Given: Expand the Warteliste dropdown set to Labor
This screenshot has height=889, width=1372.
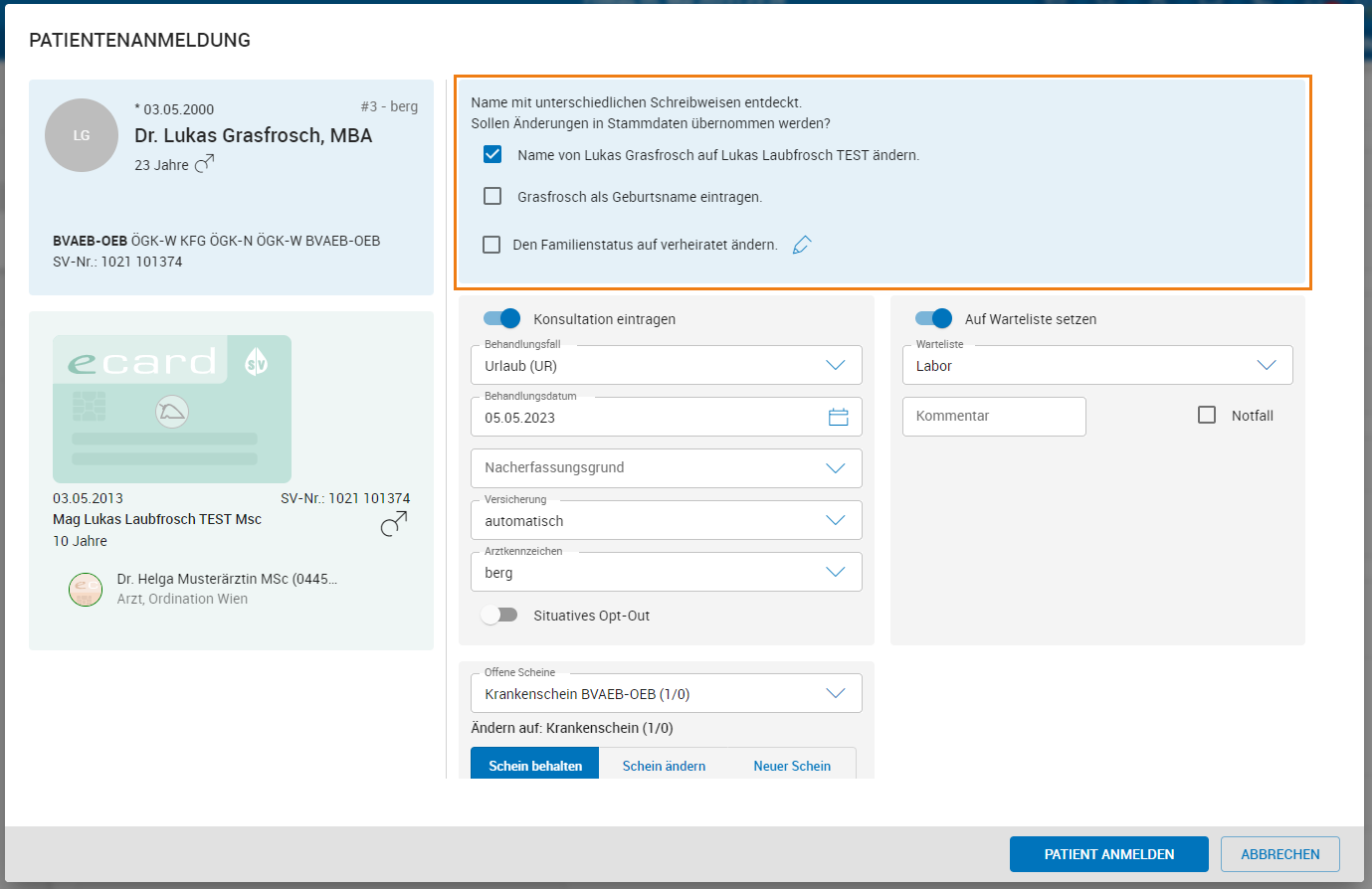Looking at the screenshot, I should point(1267,365).
